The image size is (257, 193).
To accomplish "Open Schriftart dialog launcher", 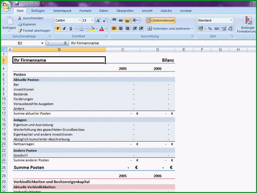I will pos(106,36).
